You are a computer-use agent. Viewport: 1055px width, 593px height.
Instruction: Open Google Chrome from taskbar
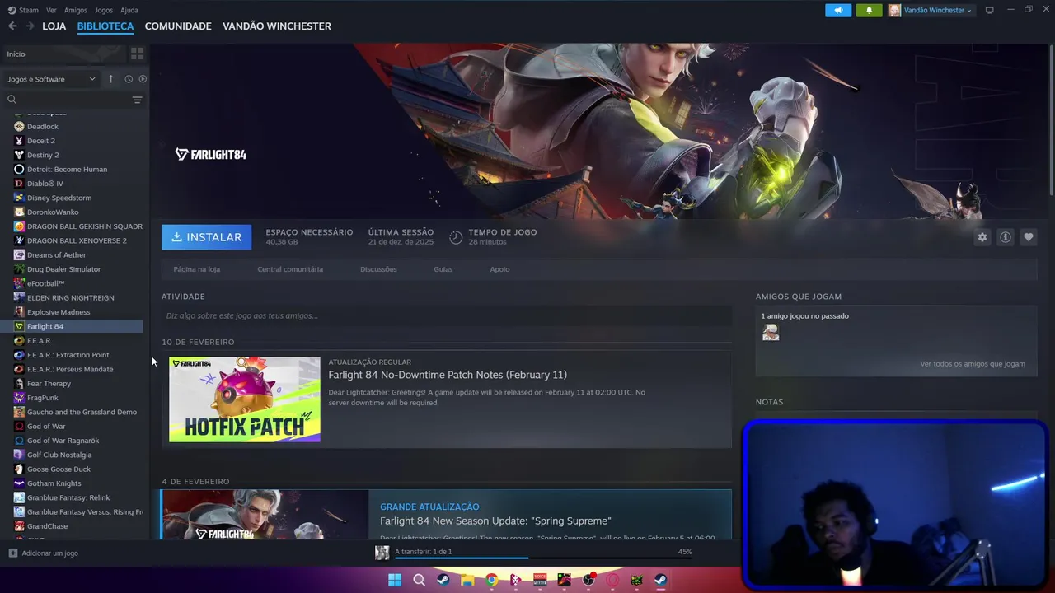click(x=491, y=580)
